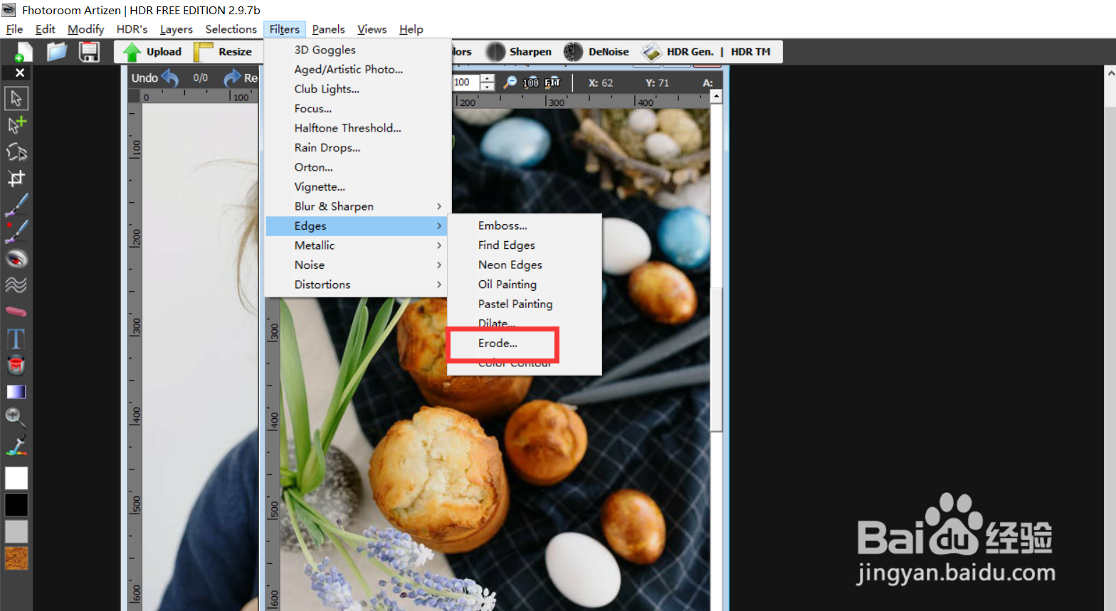Open HDR Gen. tool

click(x=677, y=52)
